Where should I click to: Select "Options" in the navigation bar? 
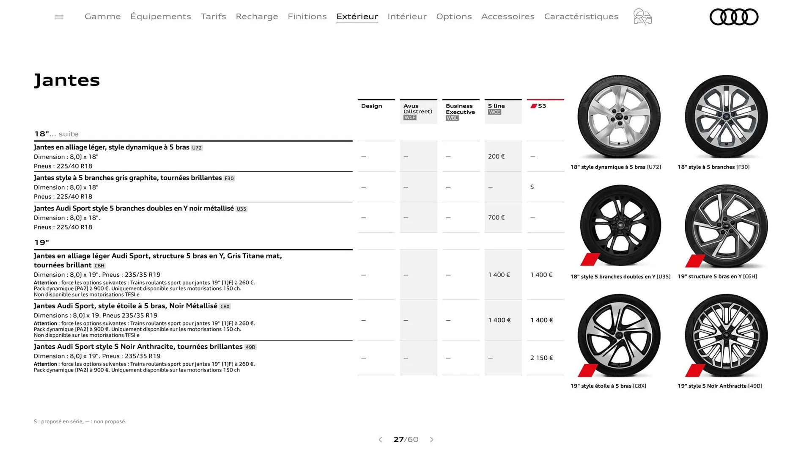(x=454, y=17)
